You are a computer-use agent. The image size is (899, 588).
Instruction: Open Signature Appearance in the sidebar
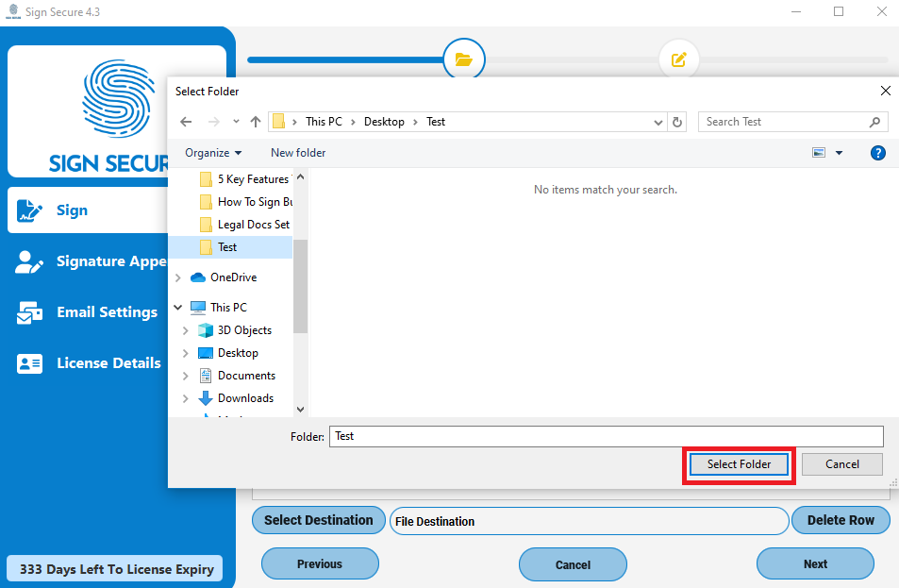[92, 261]
